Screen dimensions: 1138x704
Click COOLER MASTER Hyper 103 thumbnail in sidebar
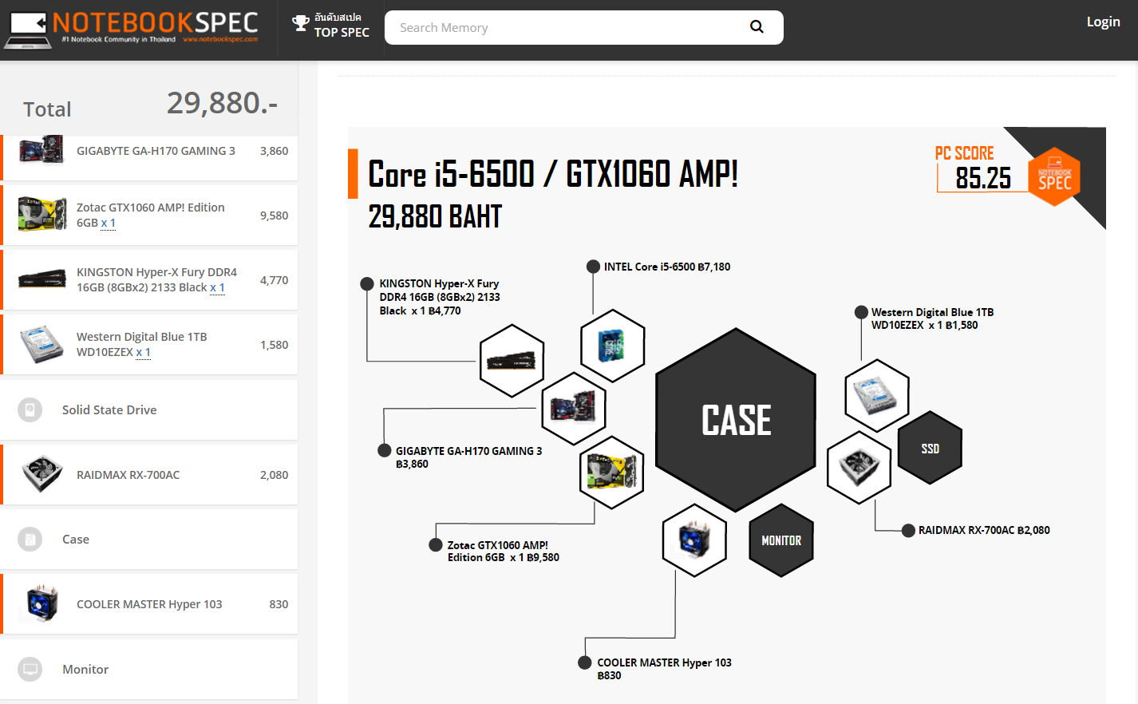(41, 603)
